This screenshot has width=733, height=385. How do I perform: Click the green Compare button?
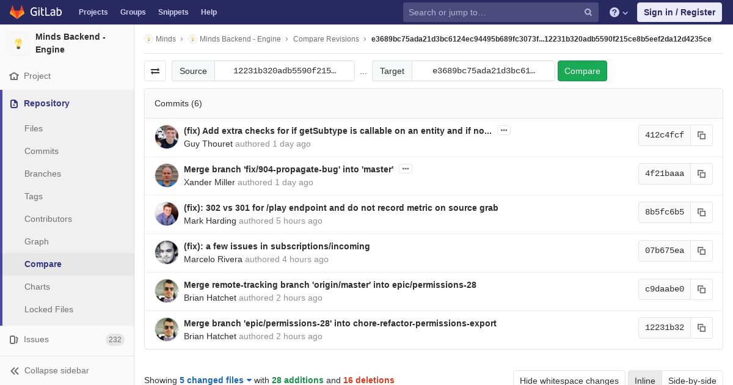click(x=582, y=71)
